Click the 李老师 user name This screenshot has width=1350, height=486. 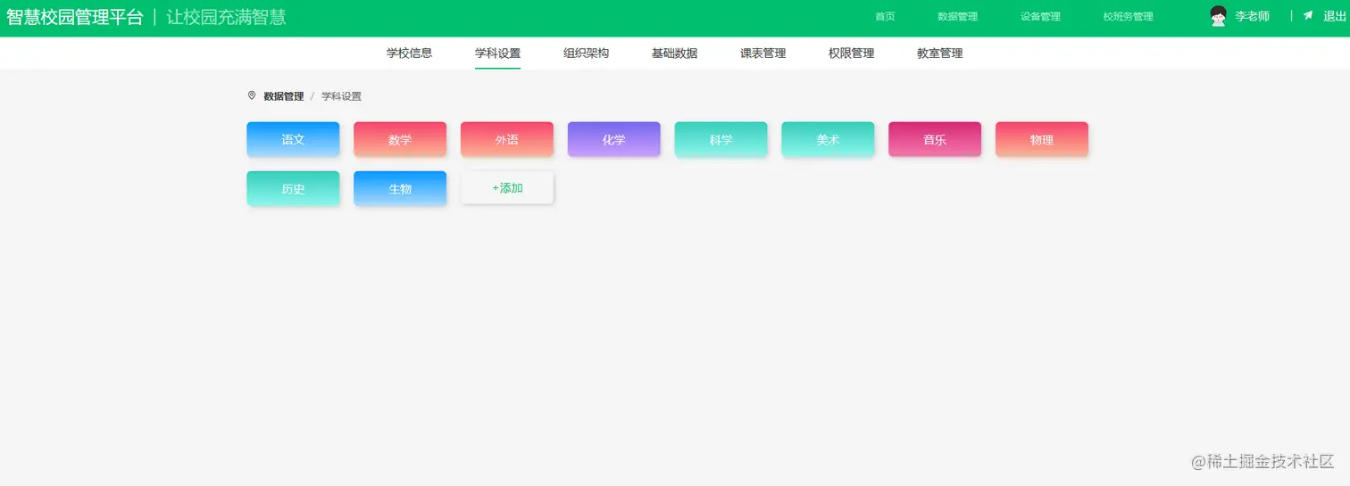(1252, 16)
